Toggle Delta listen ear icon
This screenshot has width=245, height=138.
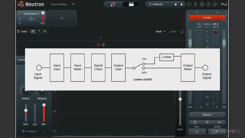pyautogui.click(x=18, y=31)
